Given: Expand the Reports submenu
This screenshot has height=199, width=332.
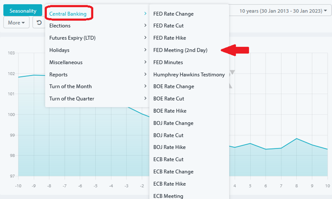Looking at the screenshot, I should pos(58,74).
